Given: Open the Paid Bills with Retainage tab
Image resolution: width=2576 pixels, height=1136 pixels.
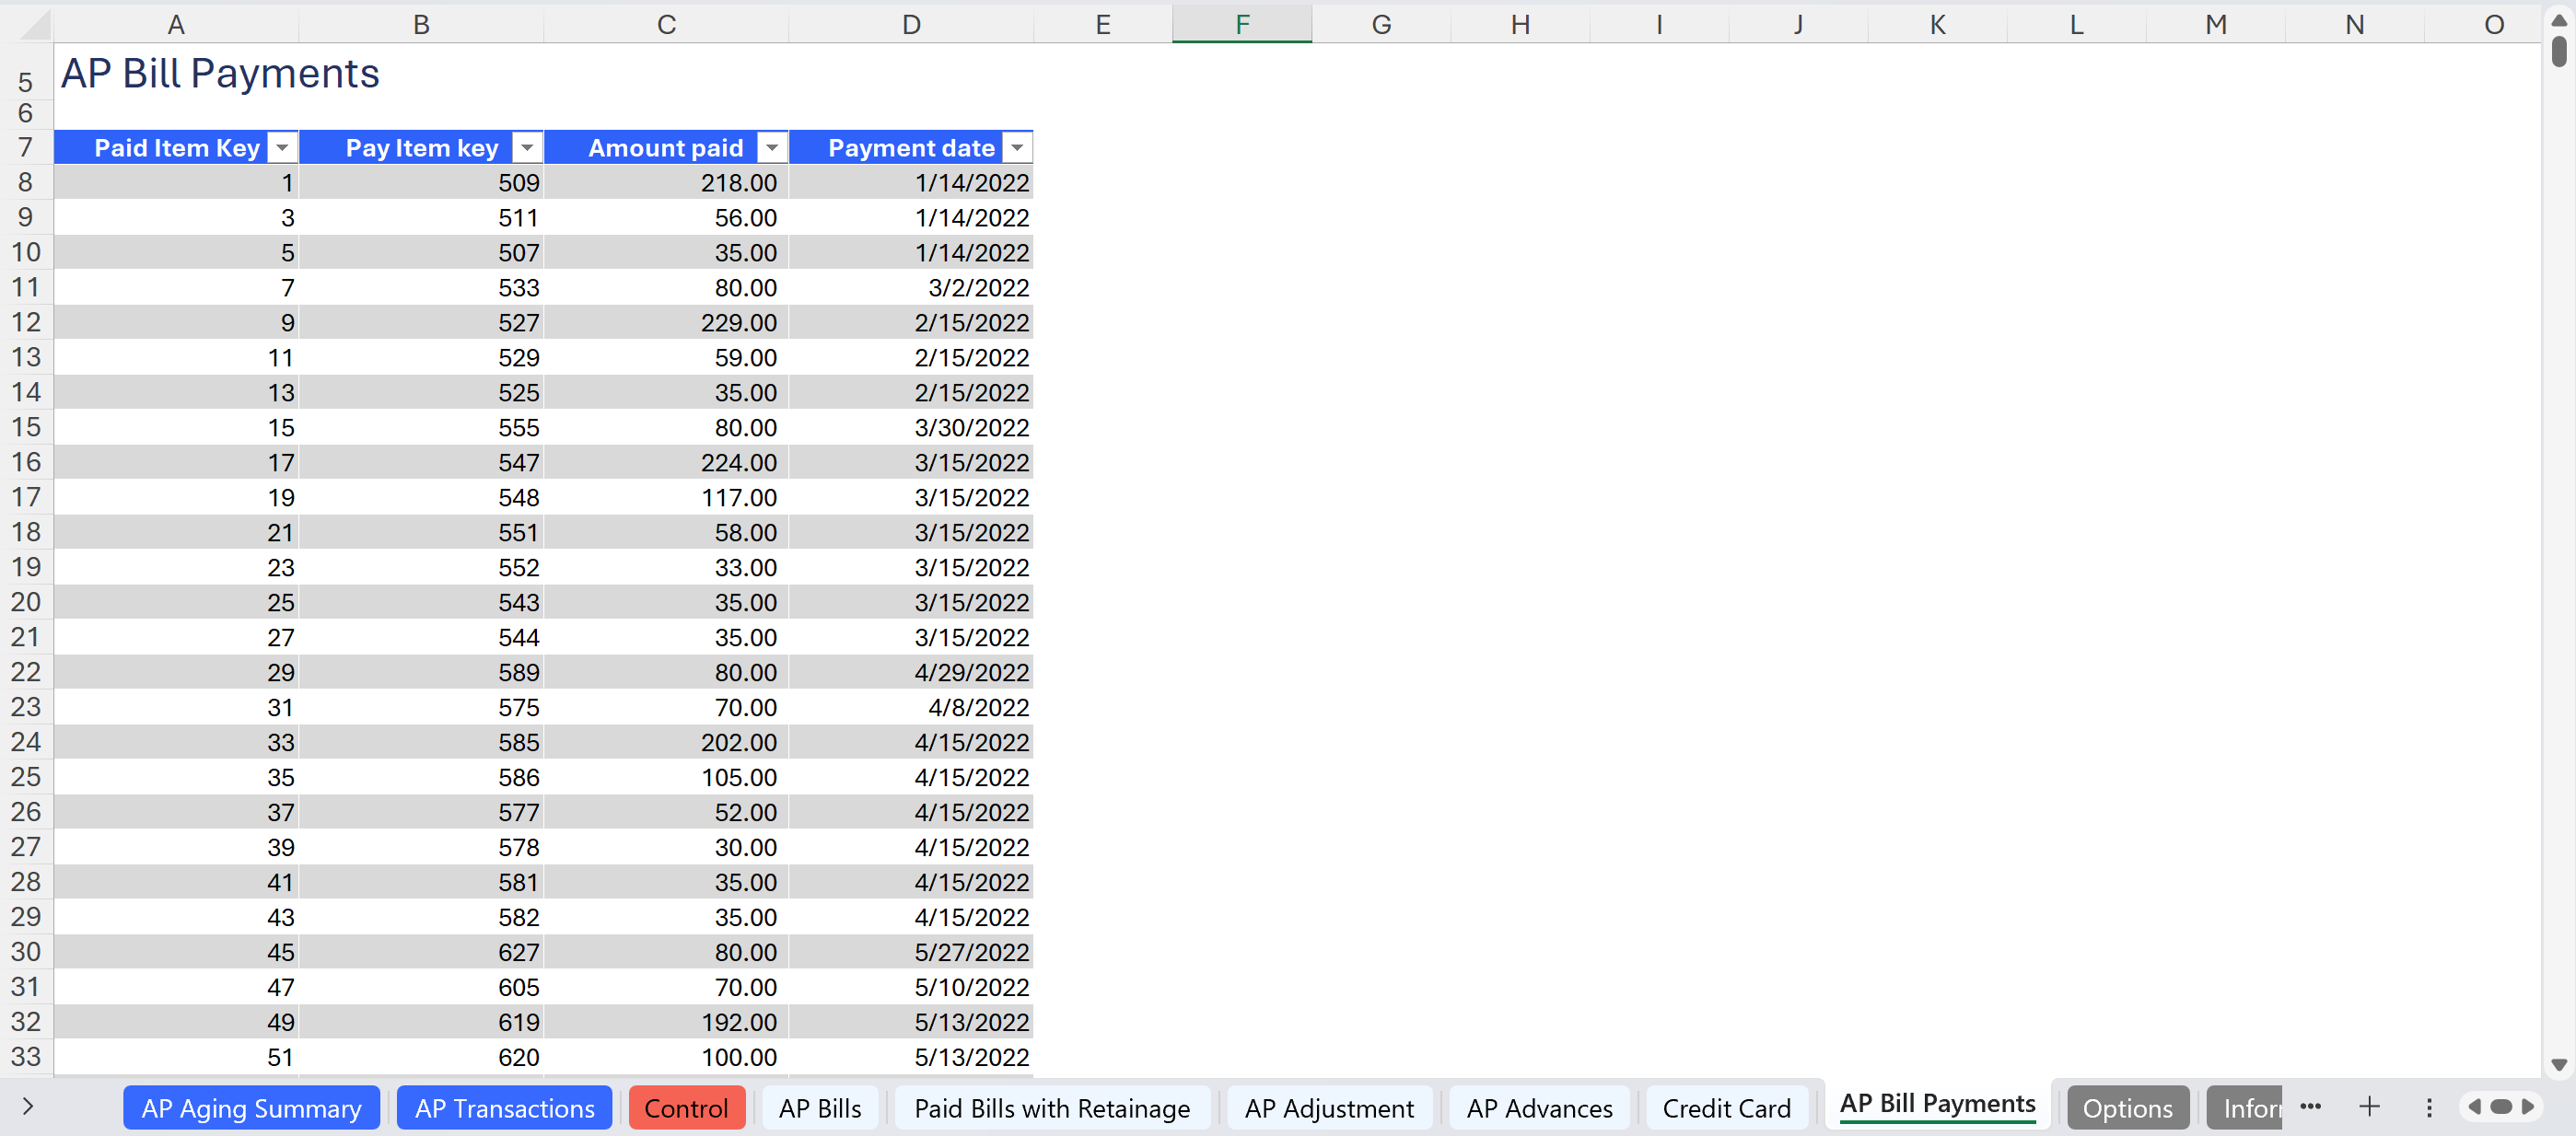Looking at the screenshot, I should pyautogui.click(x=1051, y=1108).
